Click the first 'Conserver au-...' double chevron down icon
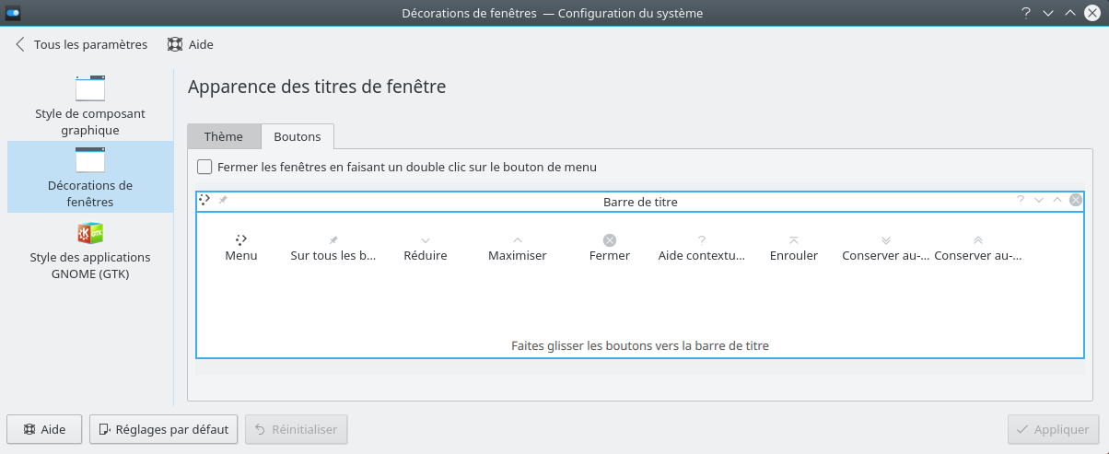Viewport: 1109px width, 454px height. (886, 239)
